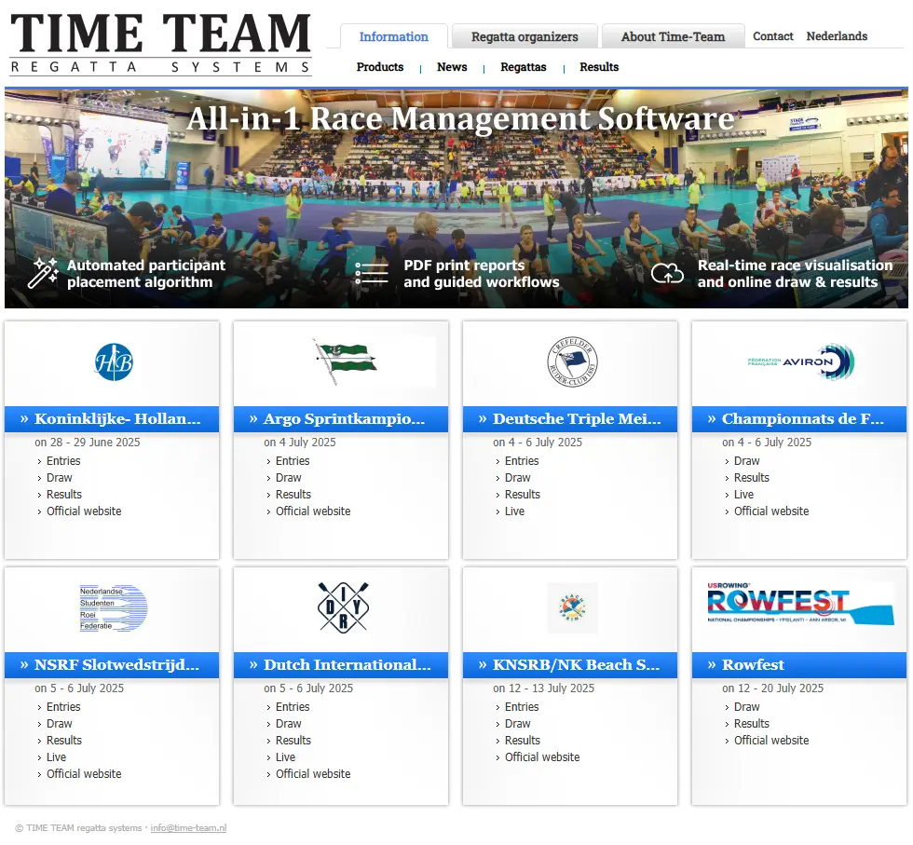The image size is (913, 845).
Task: Click the Beach Sprint event logo
Action: click(x=572, y=607)
